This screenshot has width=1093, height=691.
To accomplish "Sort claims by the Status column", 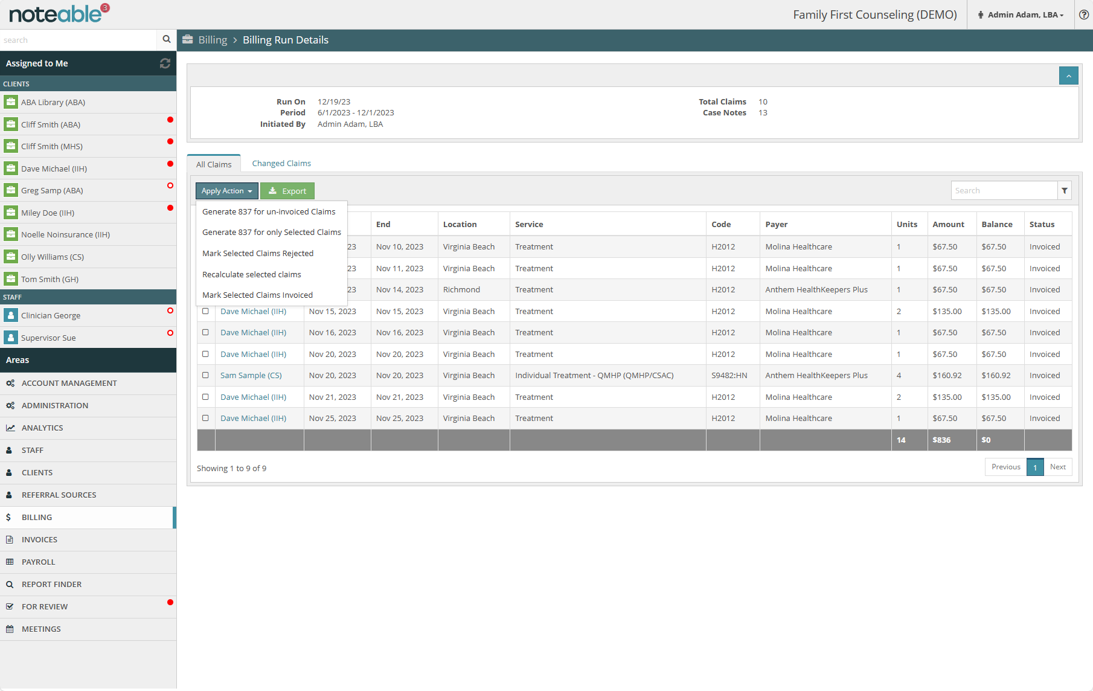I will [x=1048, y=224].
